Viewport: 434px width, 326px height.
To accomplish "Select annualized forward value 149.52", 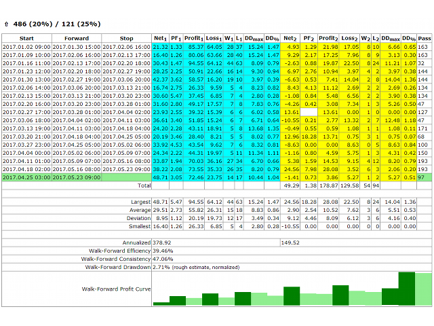I will 290,242.
